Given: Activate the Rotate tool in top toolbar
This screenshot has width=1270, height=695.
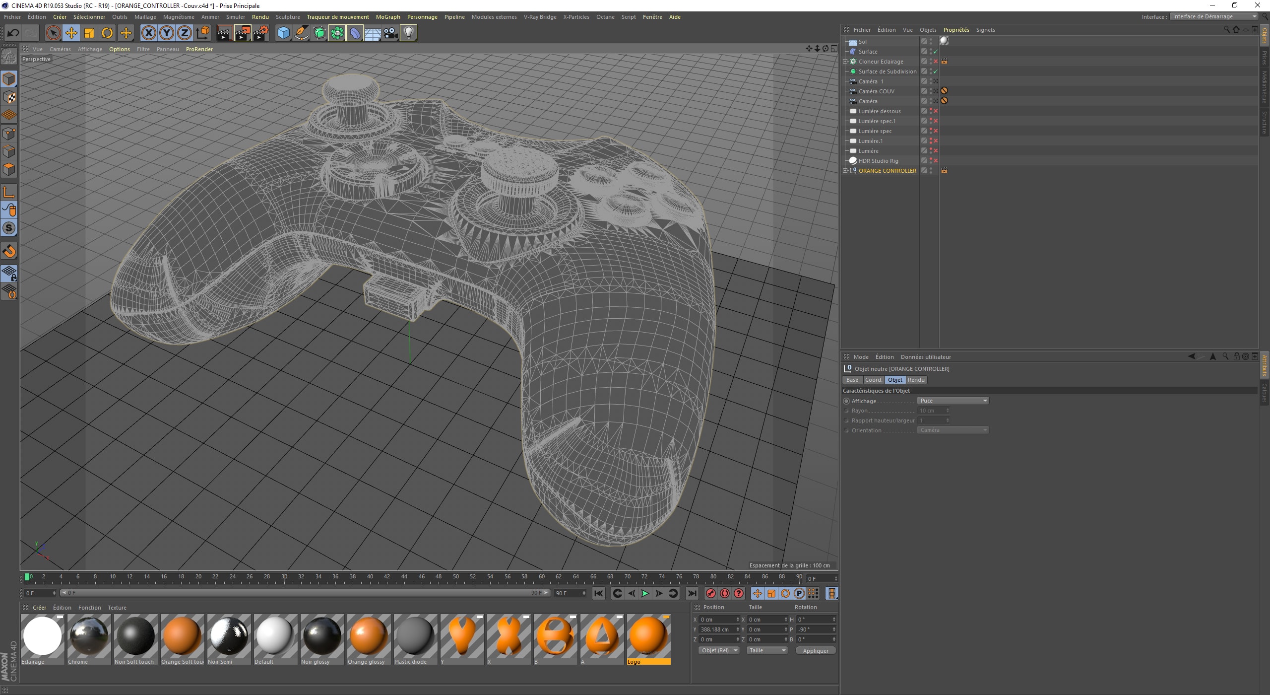Looking at the screenshot, I should (x=107, y=33).
